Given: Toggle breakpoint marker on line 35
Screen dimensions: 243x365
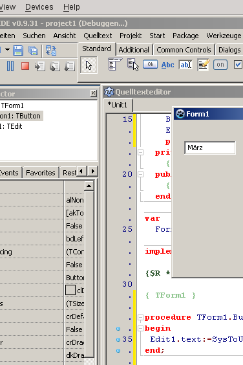Looking at the screenshot, I should tap(118, 340).
